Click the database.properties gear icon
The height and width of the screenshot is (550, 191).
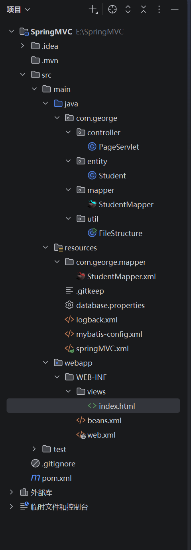[x=69, y=305]
